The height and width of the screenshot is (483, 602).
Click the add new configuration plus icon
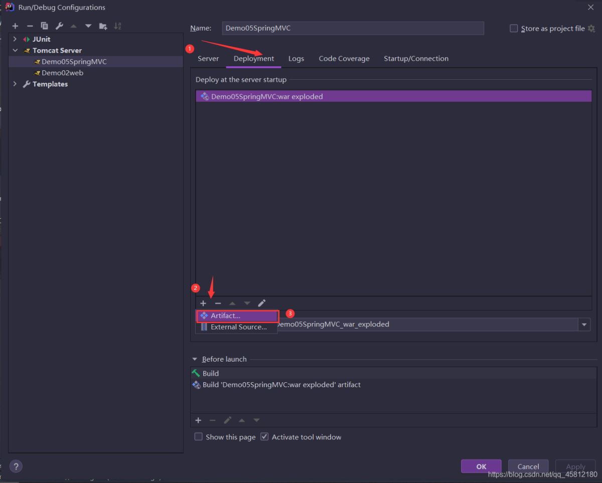coord(15,26)
